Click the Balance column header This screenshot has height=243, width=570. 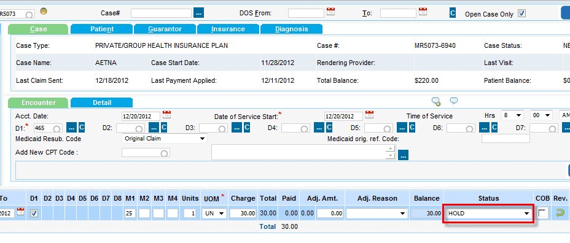[x=427, y=198]
